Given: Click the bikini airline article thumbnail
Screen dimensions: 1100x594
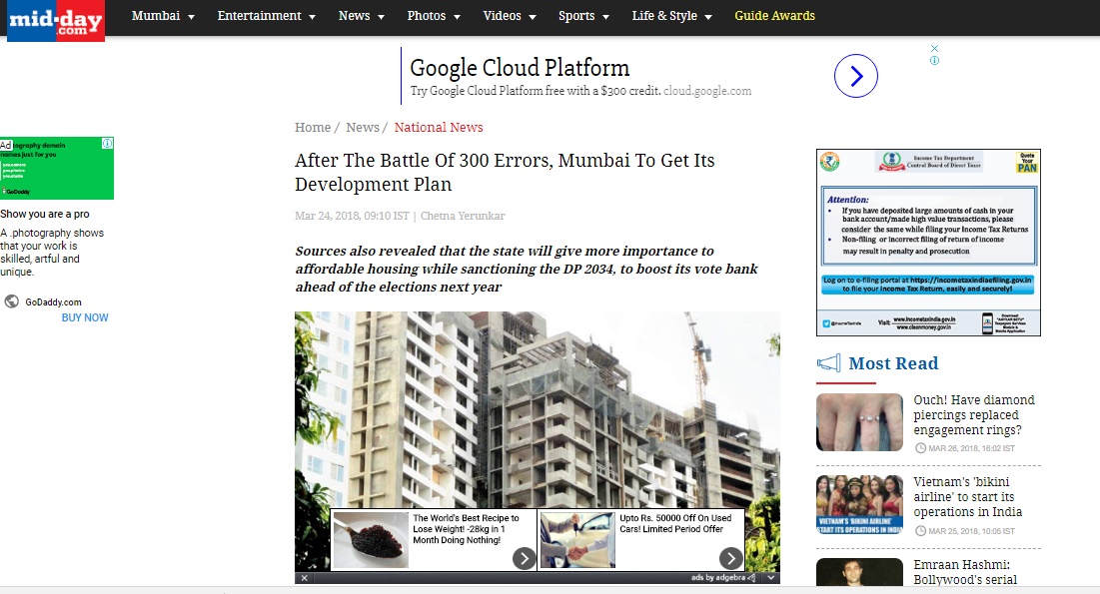Looking at the screenshot, I should tap(859, 505).
